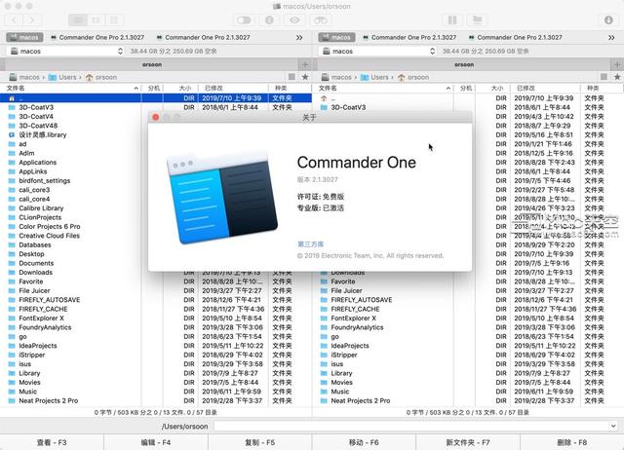Click the toolbar icon right of archive
The height and width of the screenshot is (450, 624).
tap(477, 19)
